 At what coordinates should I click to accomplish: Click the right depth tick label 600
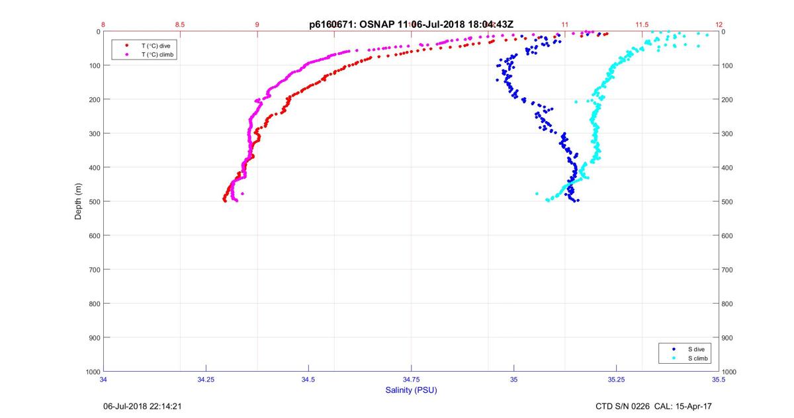click(x=728, y=236)
